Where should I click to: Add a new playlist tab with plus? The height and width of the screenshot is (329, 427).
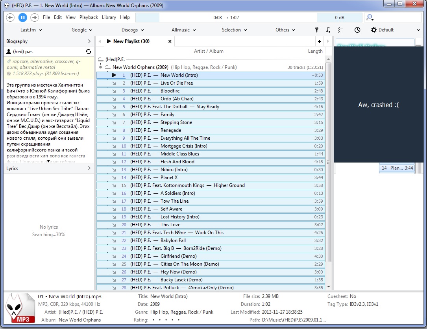tap(320, 41)
